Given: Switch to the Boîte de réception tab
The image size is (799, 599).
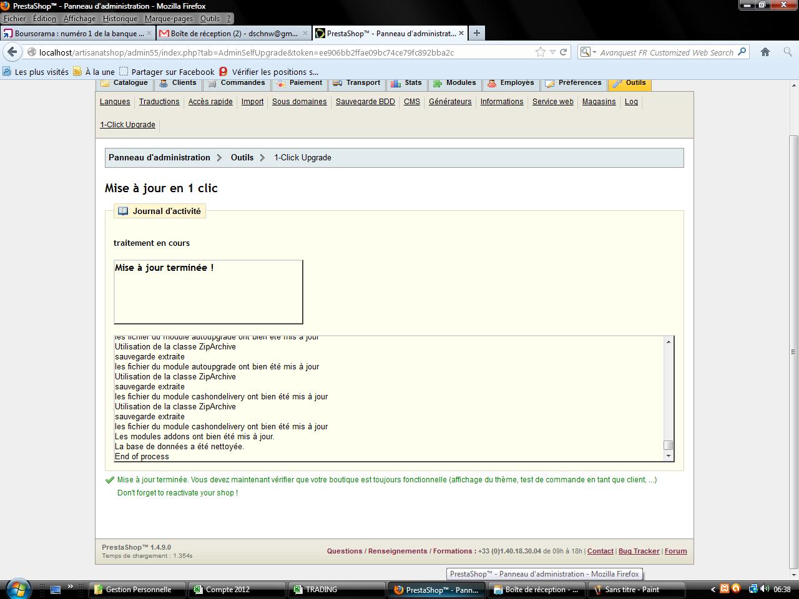Looking at the screenshot, I should tap(233, 33).
